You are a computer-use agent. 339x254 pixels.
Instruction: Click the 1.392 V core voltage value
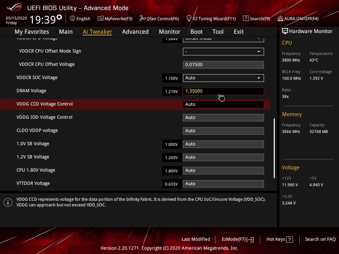316,78
